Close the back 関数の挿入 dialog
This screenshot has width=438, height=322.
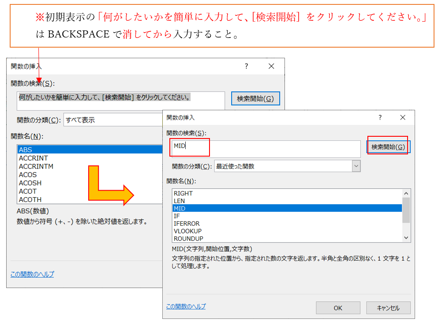[x=271, y=66]
